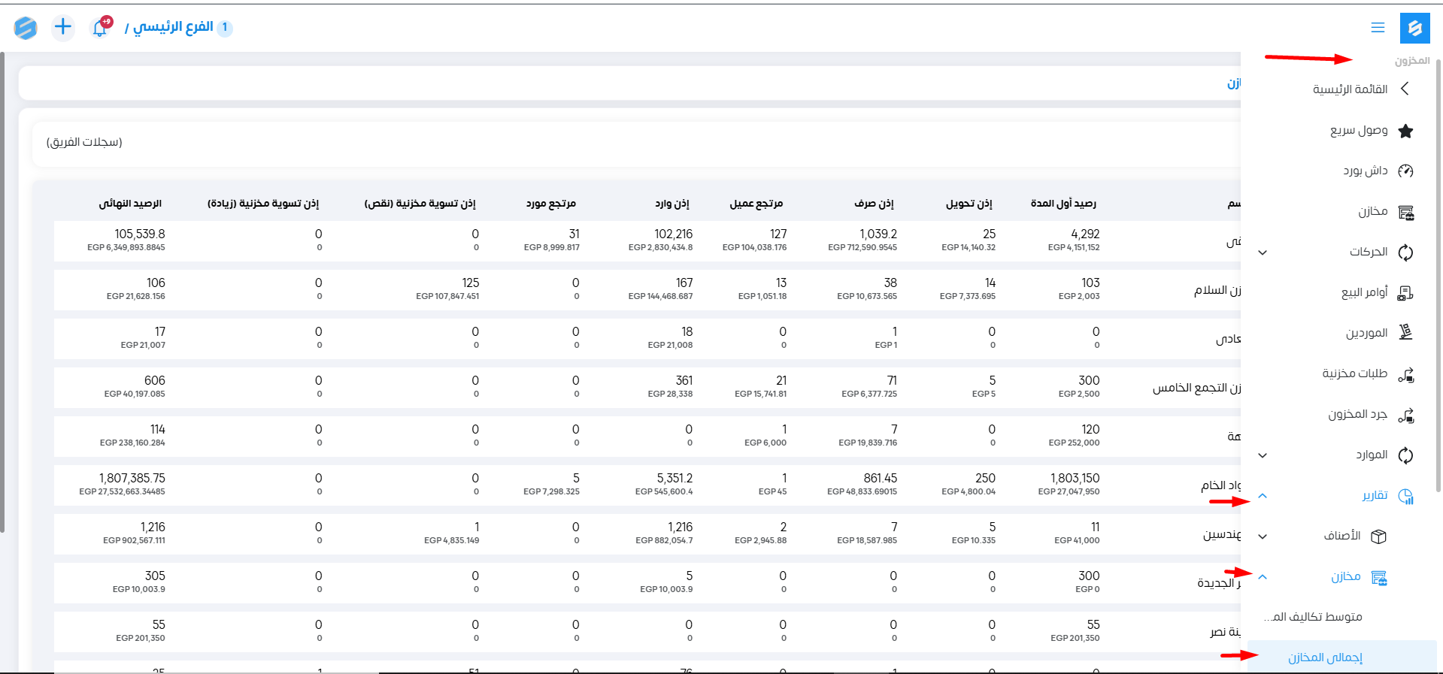1443x674 pixels.
Task: Collapse the مخازن reports submenu chevron
Action: click(x=1263, y=577)
